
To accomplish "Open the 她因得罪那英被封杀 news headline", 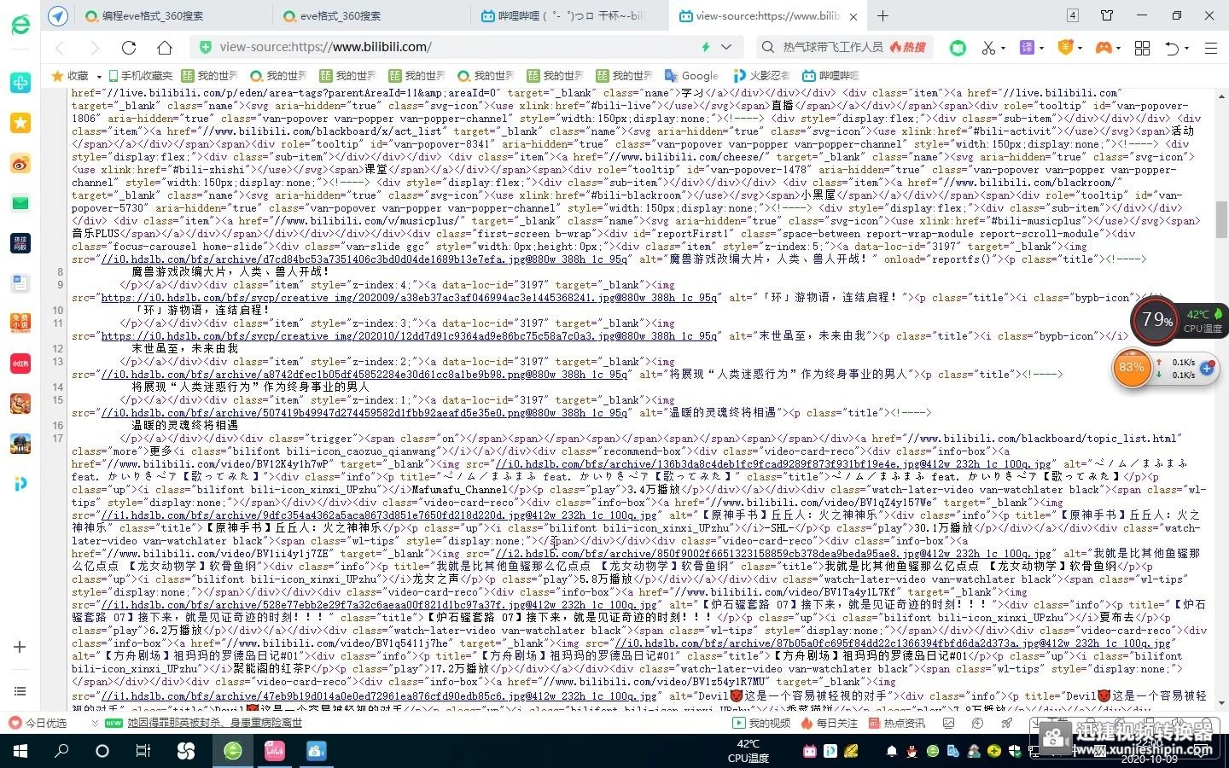I will pyautogui.click(x=214, y=723).
